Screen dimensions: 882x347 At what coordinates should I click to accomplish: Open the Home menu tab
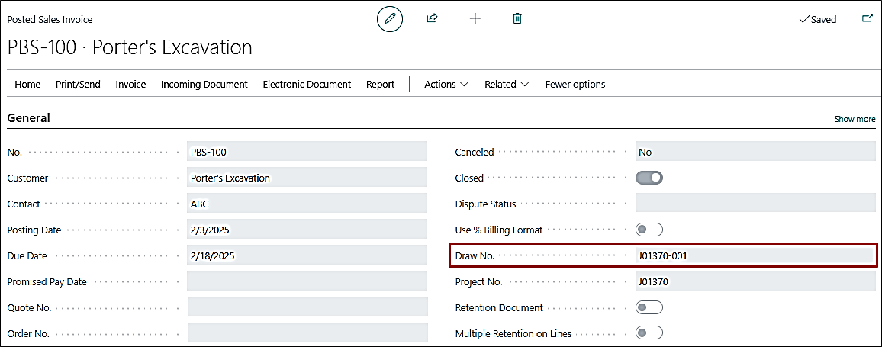click(28, 85)
